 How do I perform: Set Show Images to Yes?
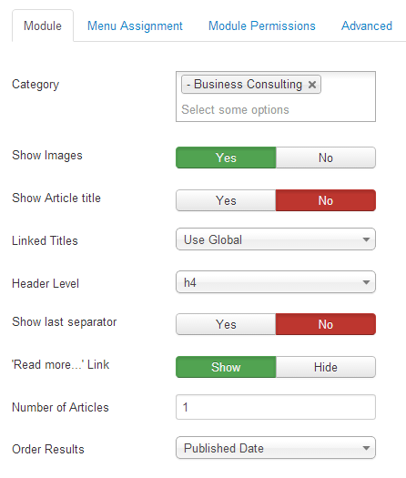point(226,158)
